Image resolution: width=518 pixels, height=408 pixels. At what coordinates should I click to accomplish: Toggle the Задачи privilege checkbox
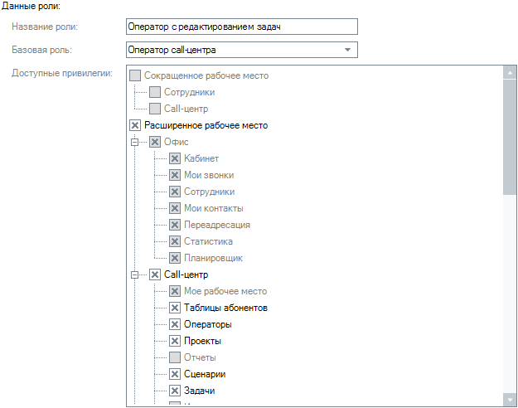tap(175, 391)
